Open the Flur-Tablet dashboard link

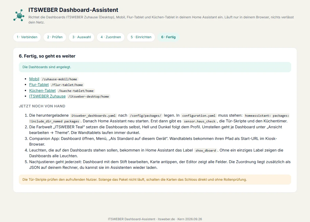(x=39, y=85)
